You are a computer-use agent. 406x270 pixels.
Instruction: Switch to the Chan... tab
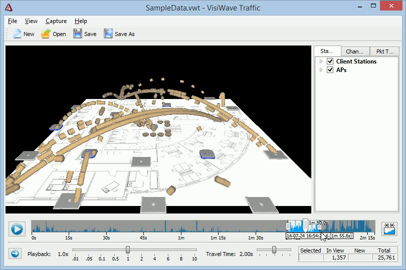[355, 51]
